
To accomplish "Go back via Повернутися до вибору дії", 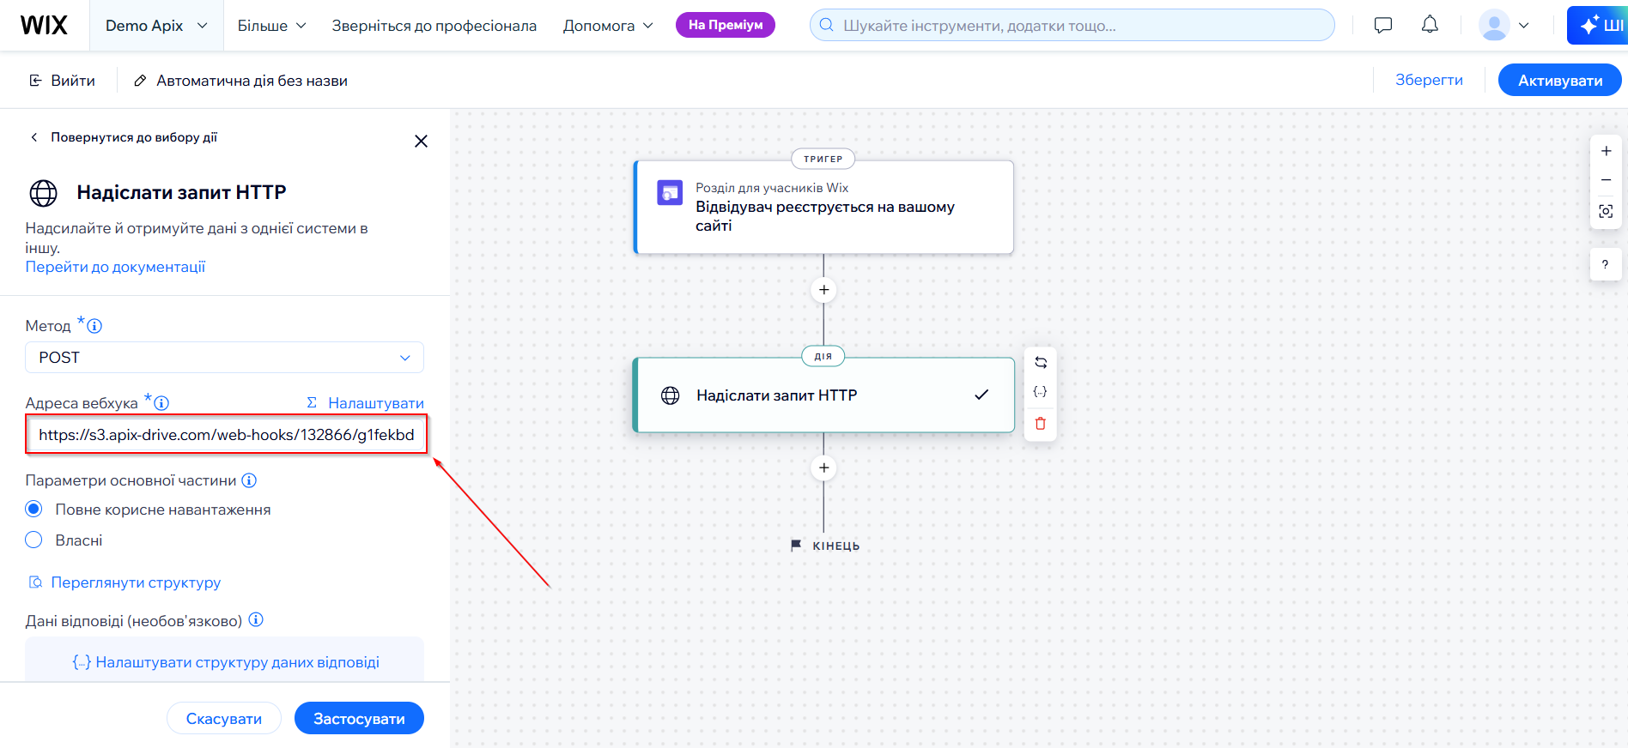I will (x=125, y=137).
